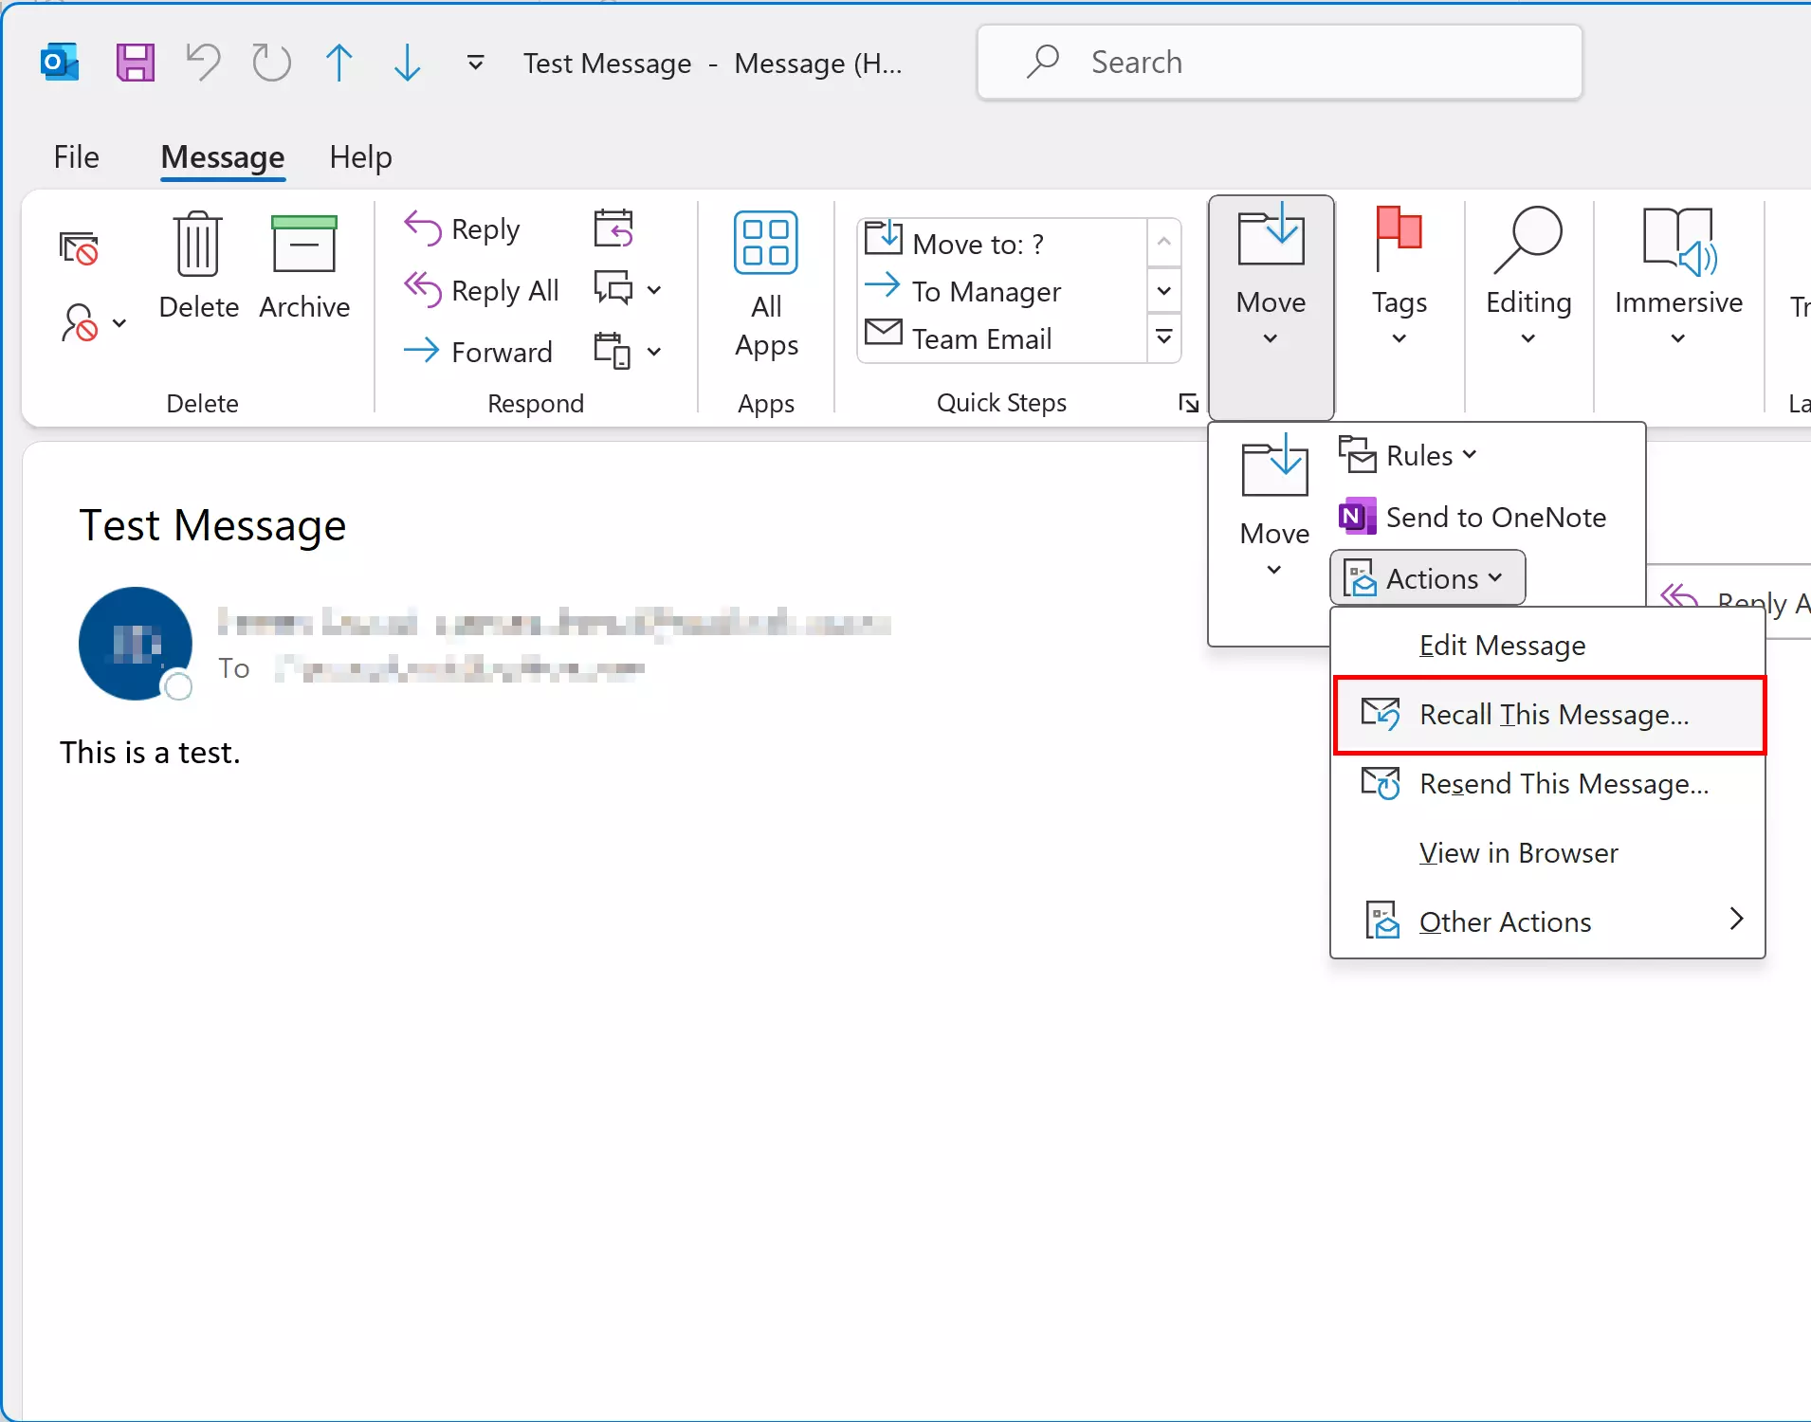Open Immersive Reader

pyautogui.click(x=1678, y=275)
